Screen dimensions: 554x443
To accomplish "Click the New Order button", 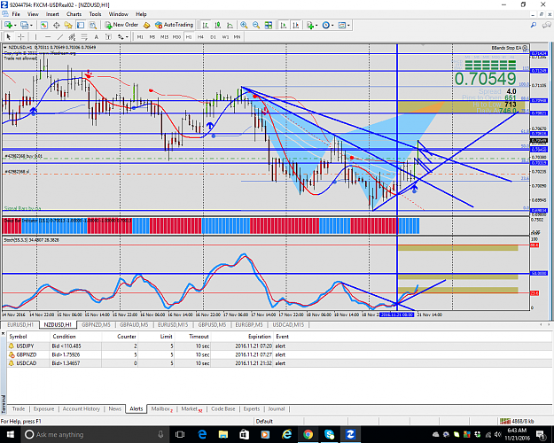I will [x=121, y=25].
